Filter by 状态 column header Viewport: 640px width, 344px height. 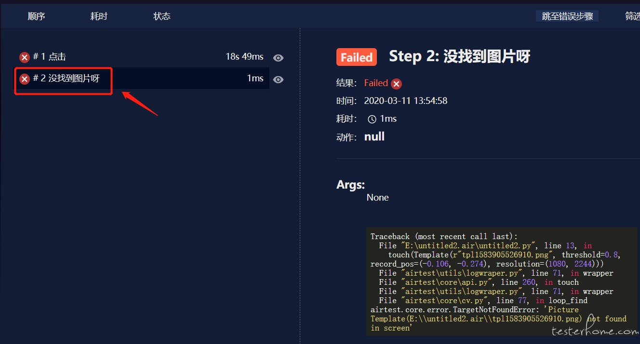pos(162,16)
